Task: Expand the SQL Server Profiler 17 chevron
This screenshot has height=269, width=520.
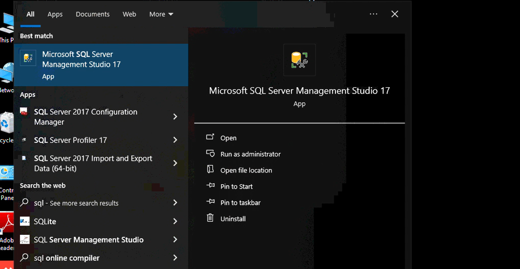Action: tap(175, 140)
